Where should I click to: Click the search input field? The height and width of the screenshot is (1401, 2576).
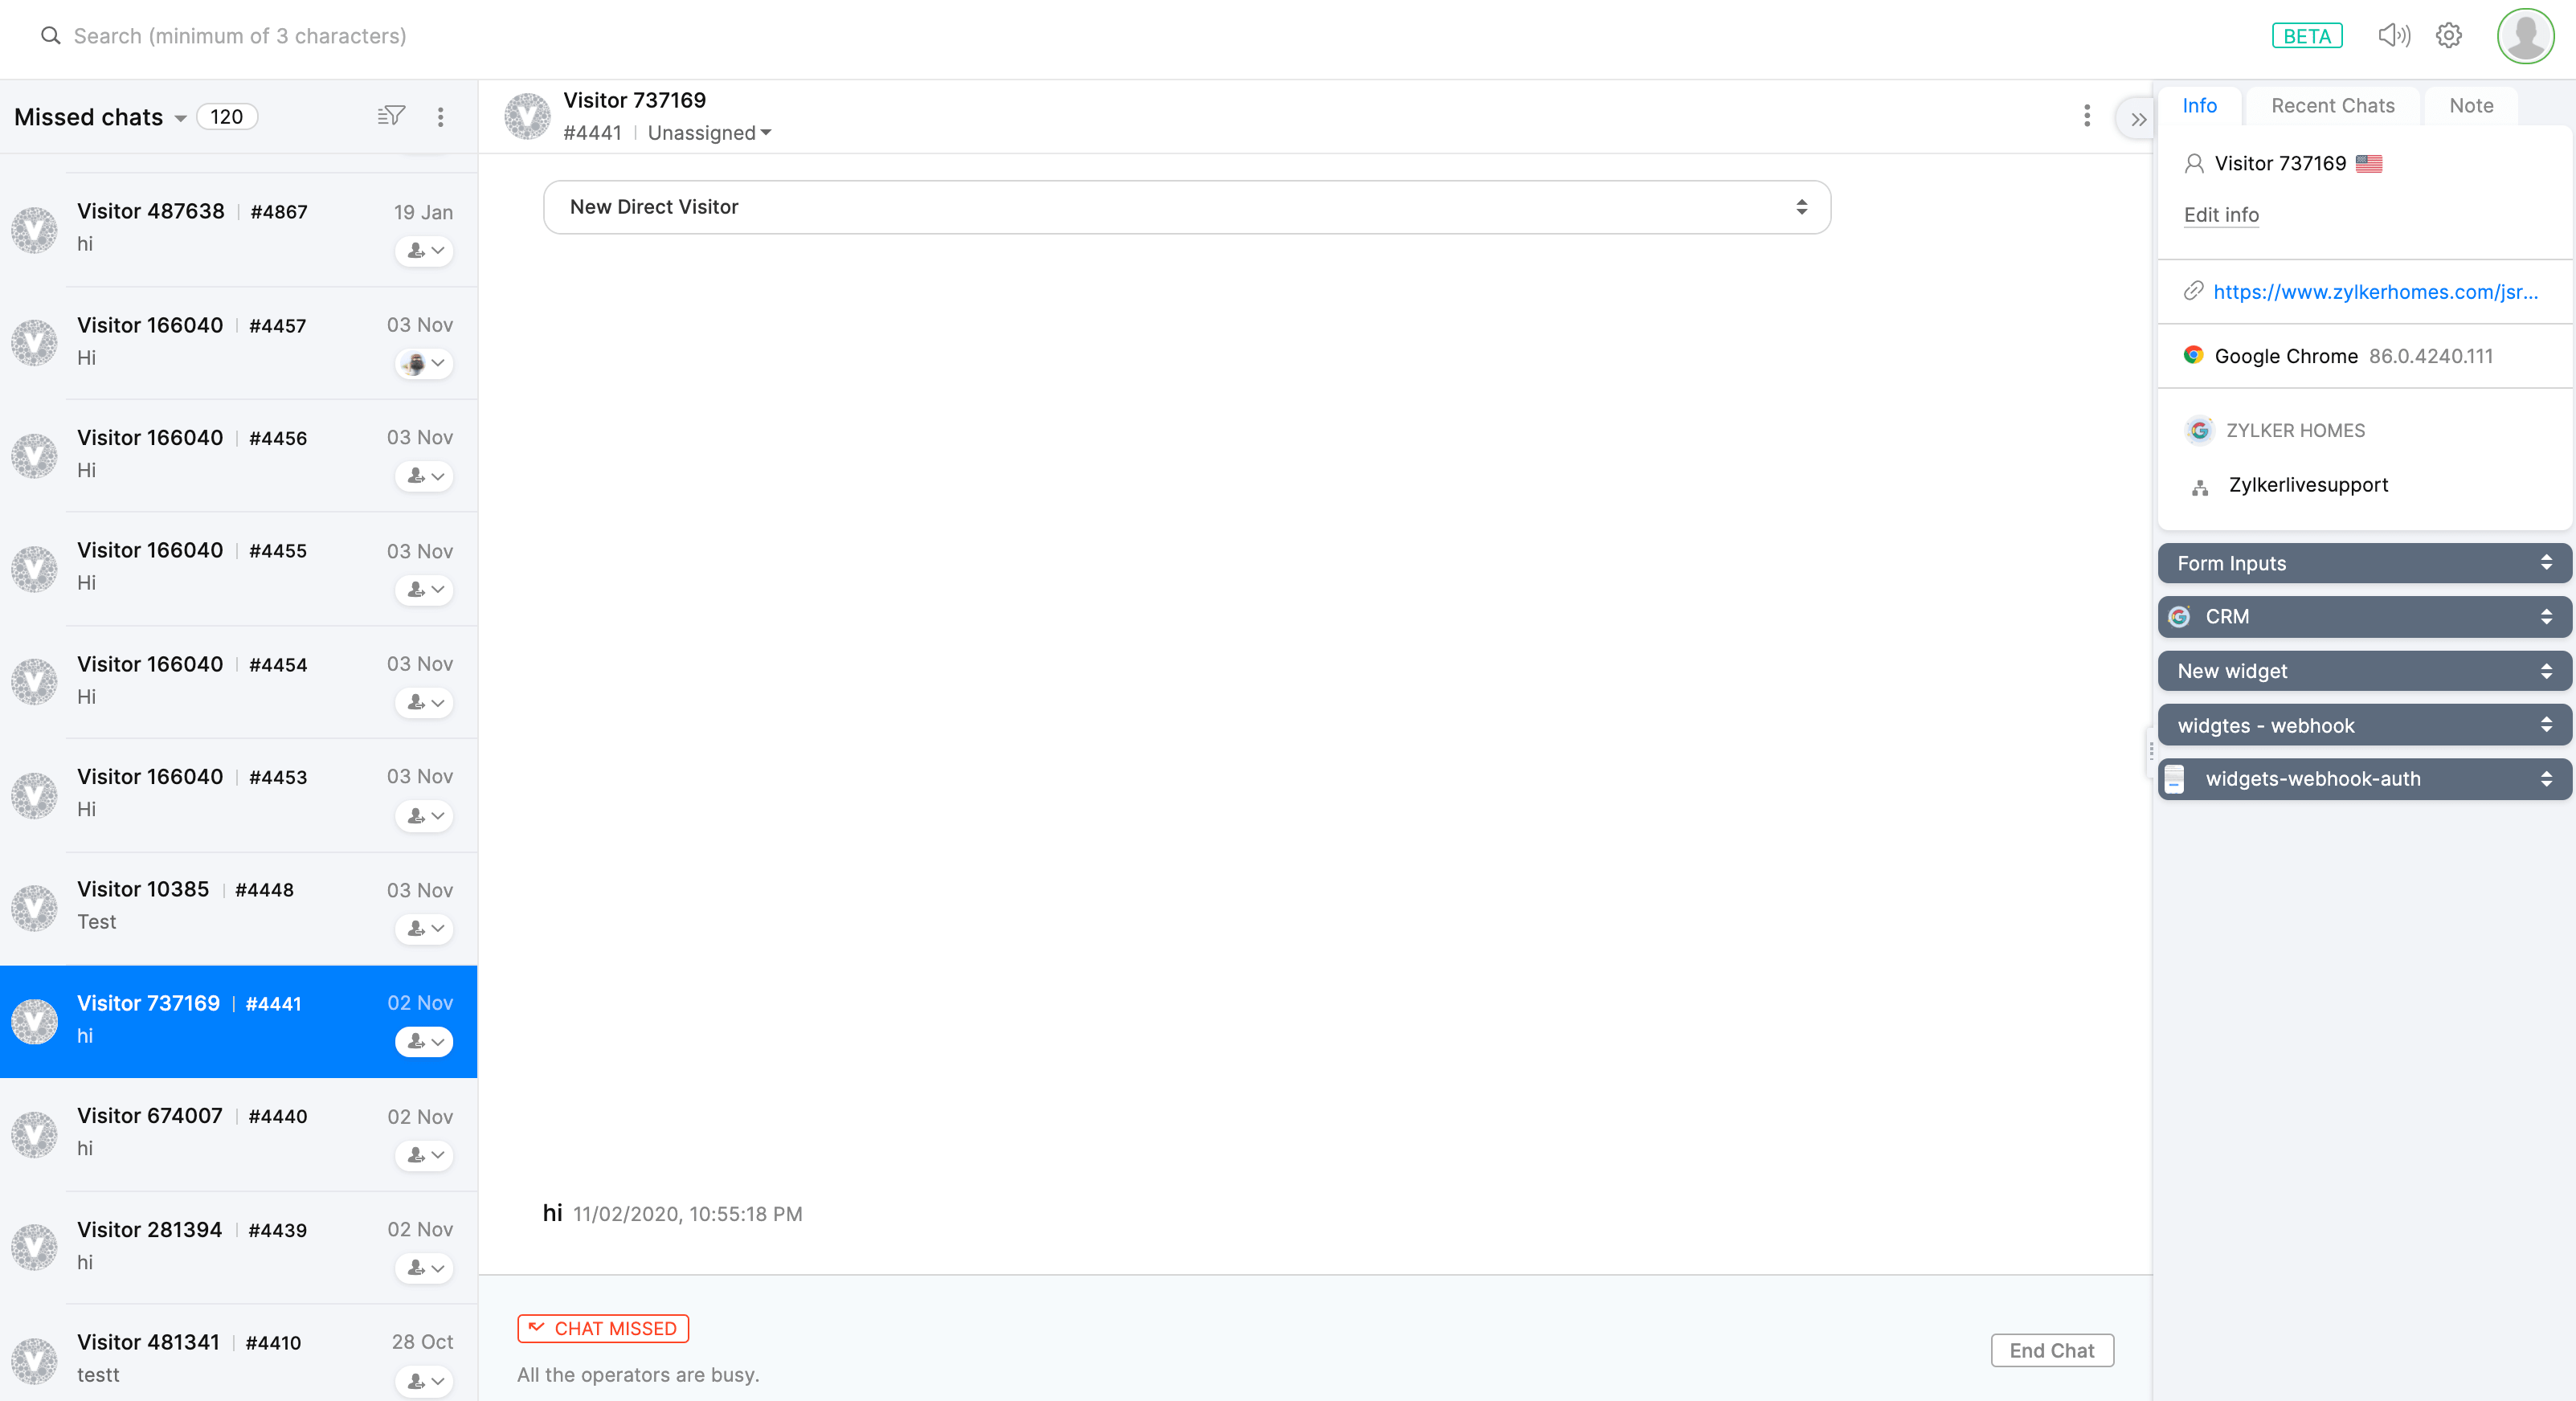pos(240,36)
